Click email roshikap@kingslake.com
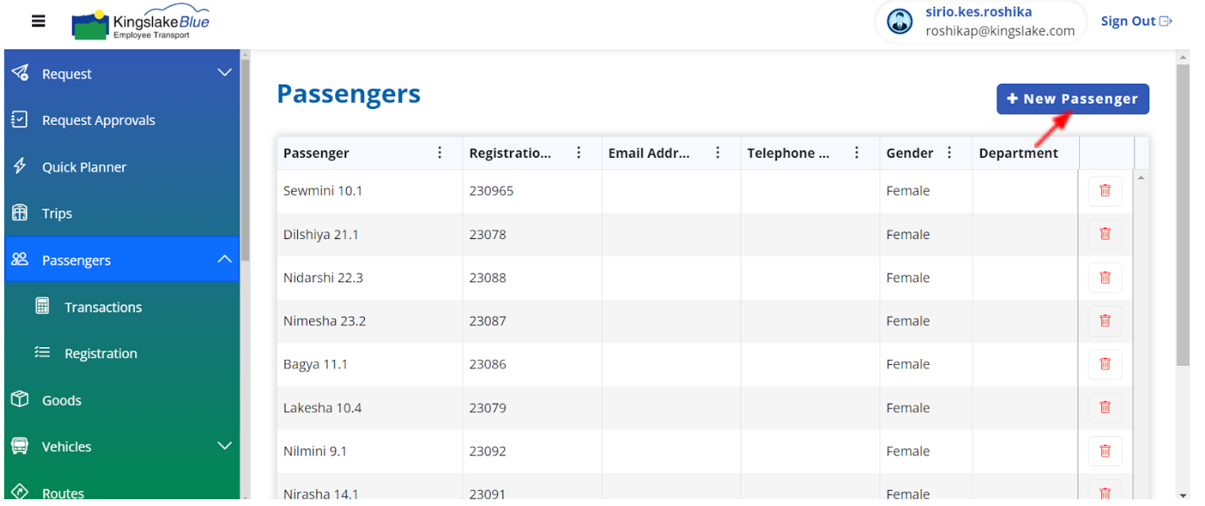This screenshot has height=506, width=1205. [x=1000, y=30]
